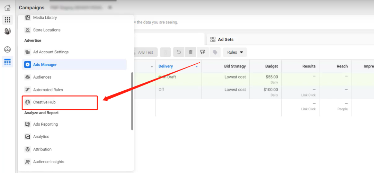Click the Off delivery status cell

tap(161, 90)
